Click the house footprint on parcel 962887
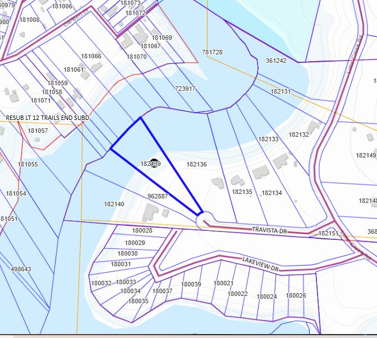This screenshot has width=377, height=338. 150,212
